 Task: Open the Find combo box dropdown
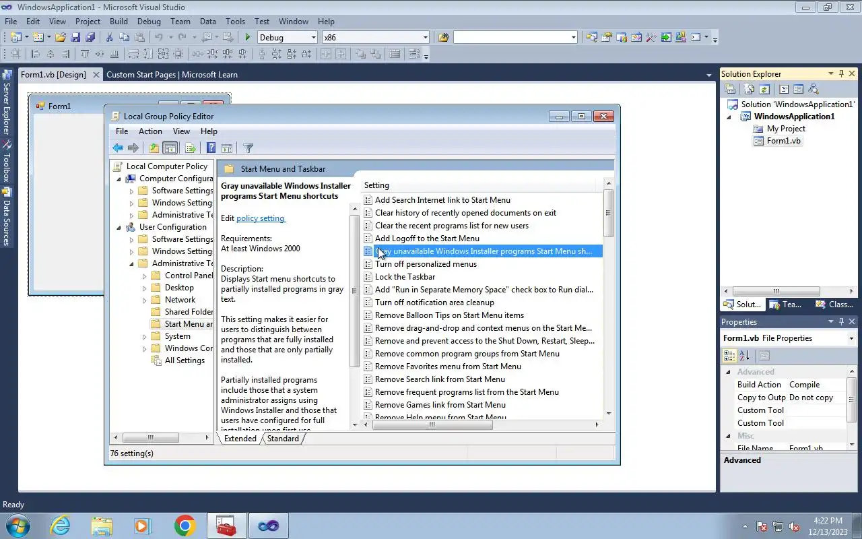[x=574, y=38]
